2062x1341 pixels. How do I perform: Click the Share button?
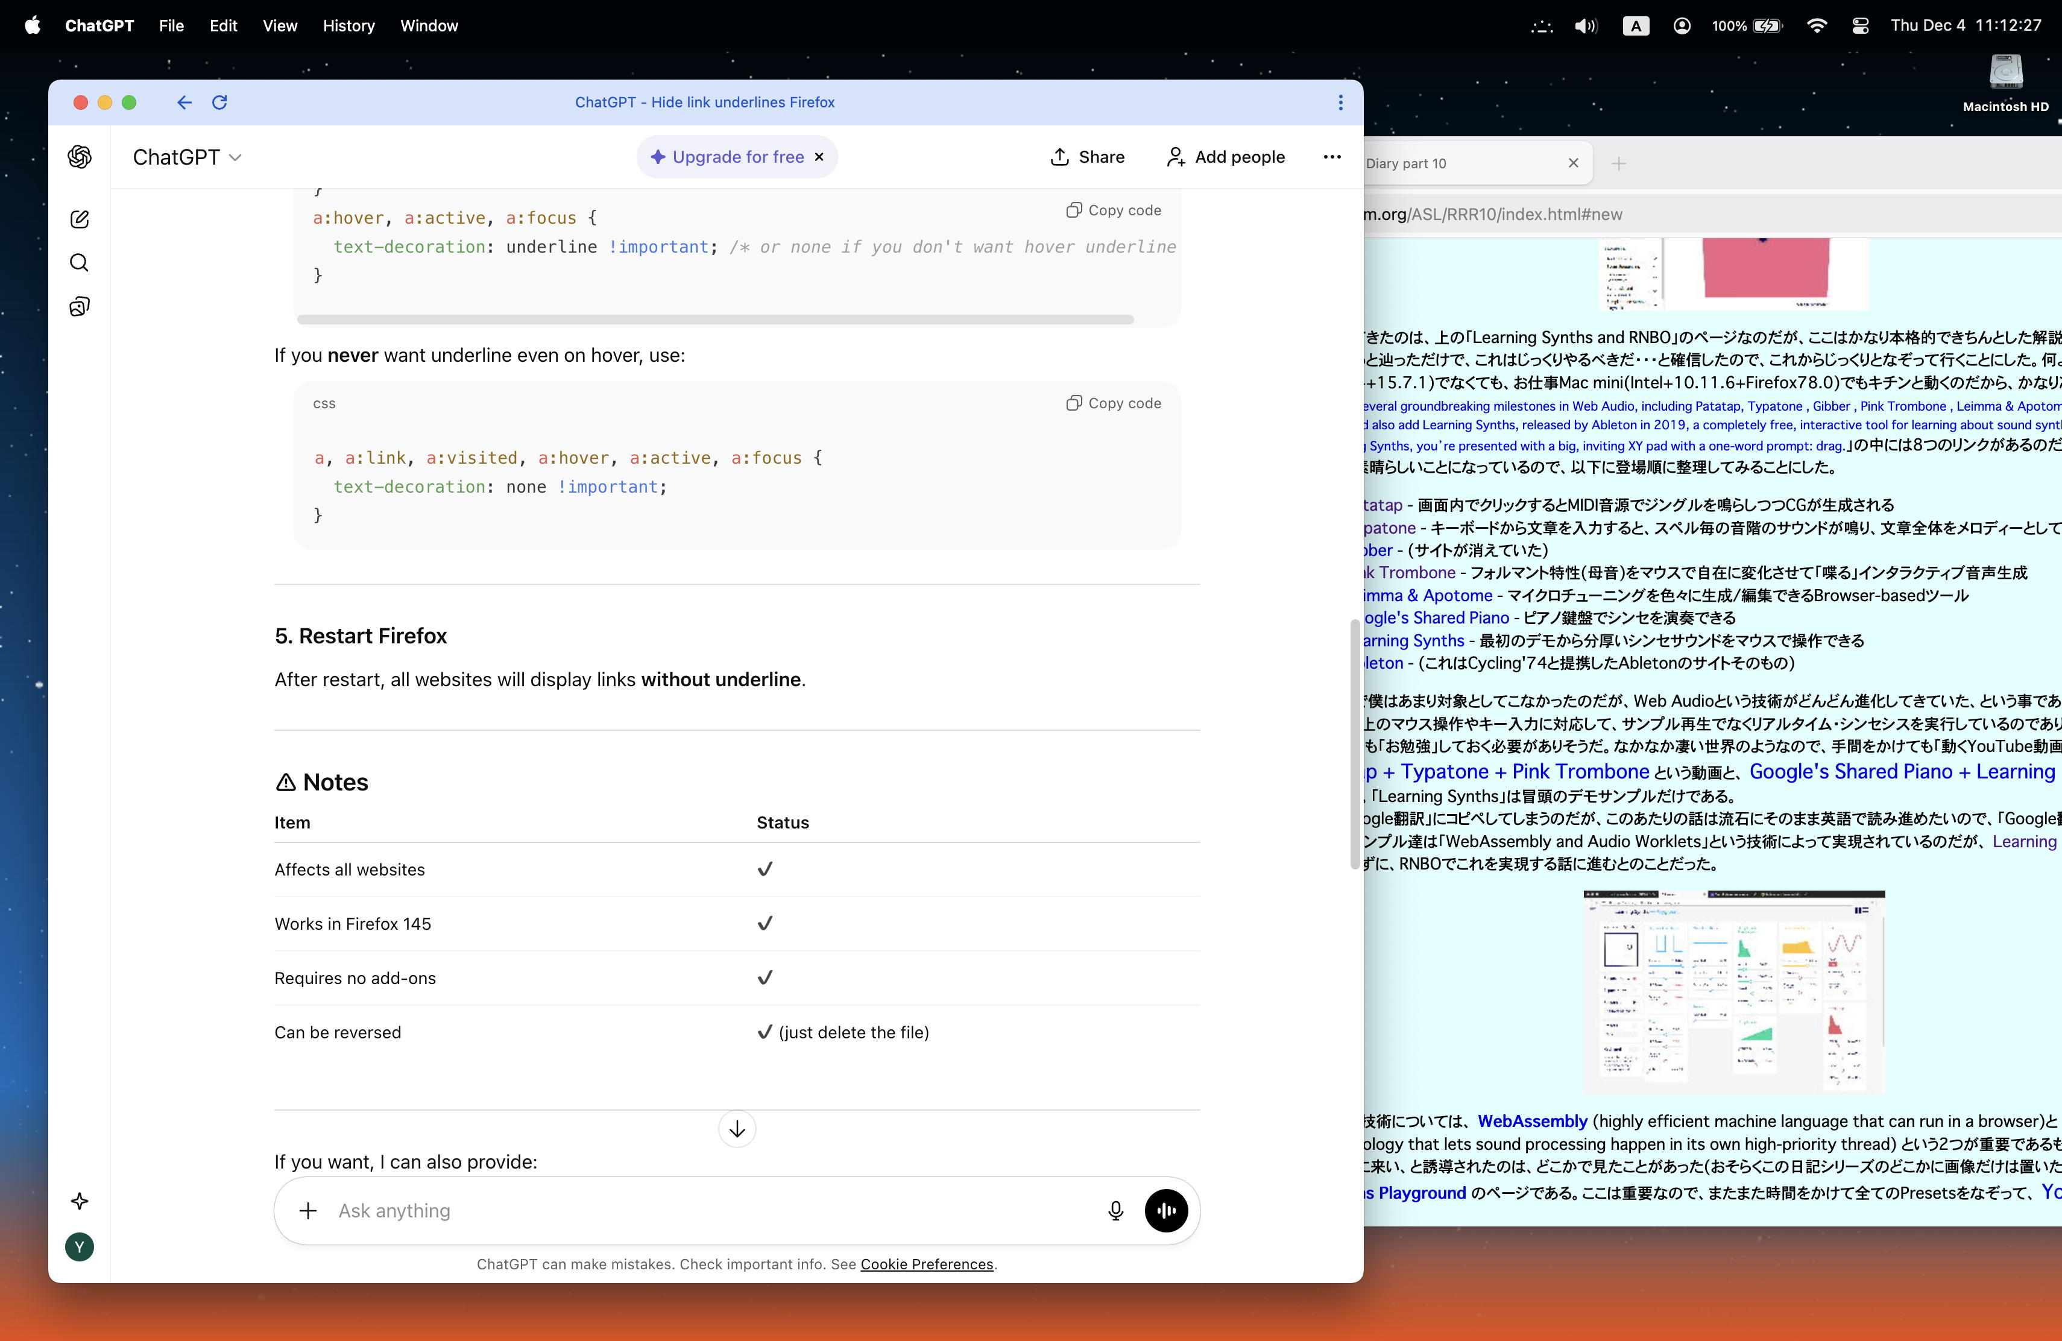pos(1087,157)
